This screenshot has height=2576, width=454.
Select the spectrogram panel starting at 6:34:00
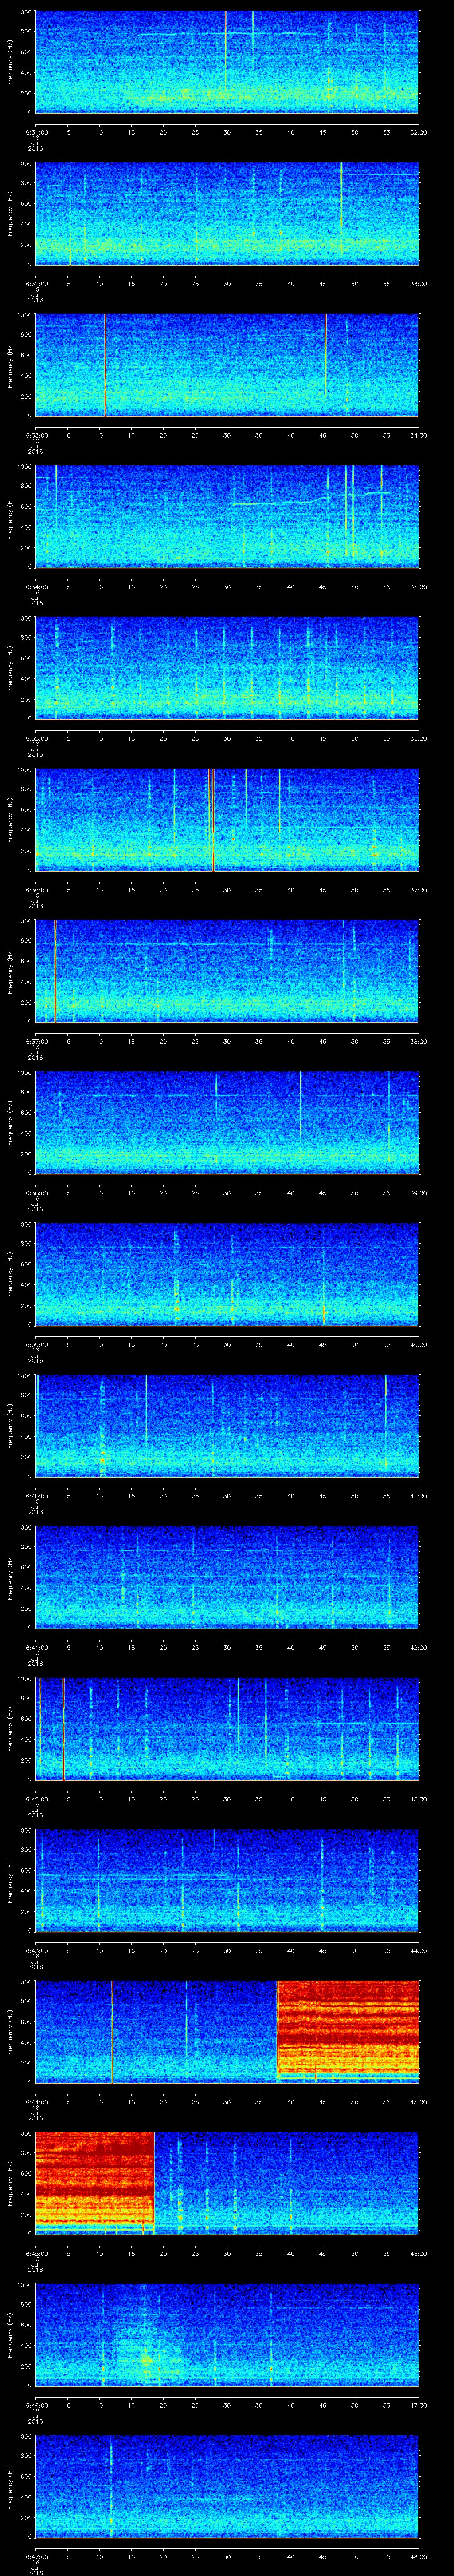coord(227,517)
